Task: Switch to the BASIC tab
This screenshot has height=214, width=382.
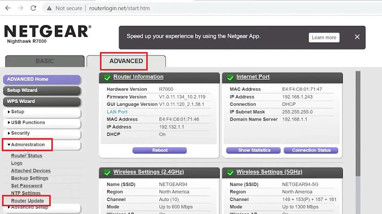Action: tap(44, 61)
